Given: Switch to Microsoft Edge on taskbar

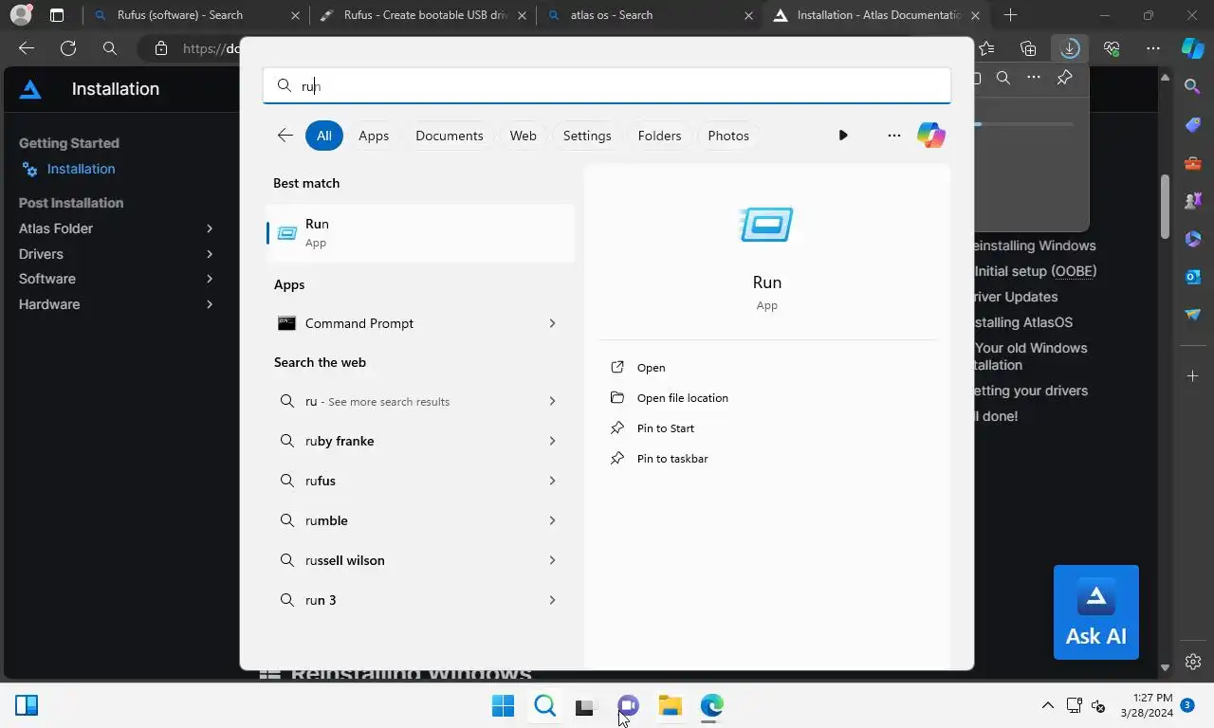Looking at the screenshot, I should click(712, 705).
